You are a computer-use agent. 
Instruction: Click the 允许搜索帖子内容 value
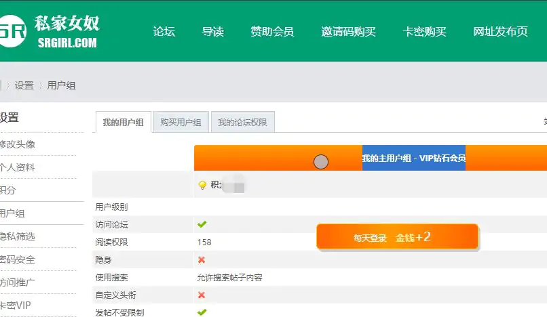[229, 277]
